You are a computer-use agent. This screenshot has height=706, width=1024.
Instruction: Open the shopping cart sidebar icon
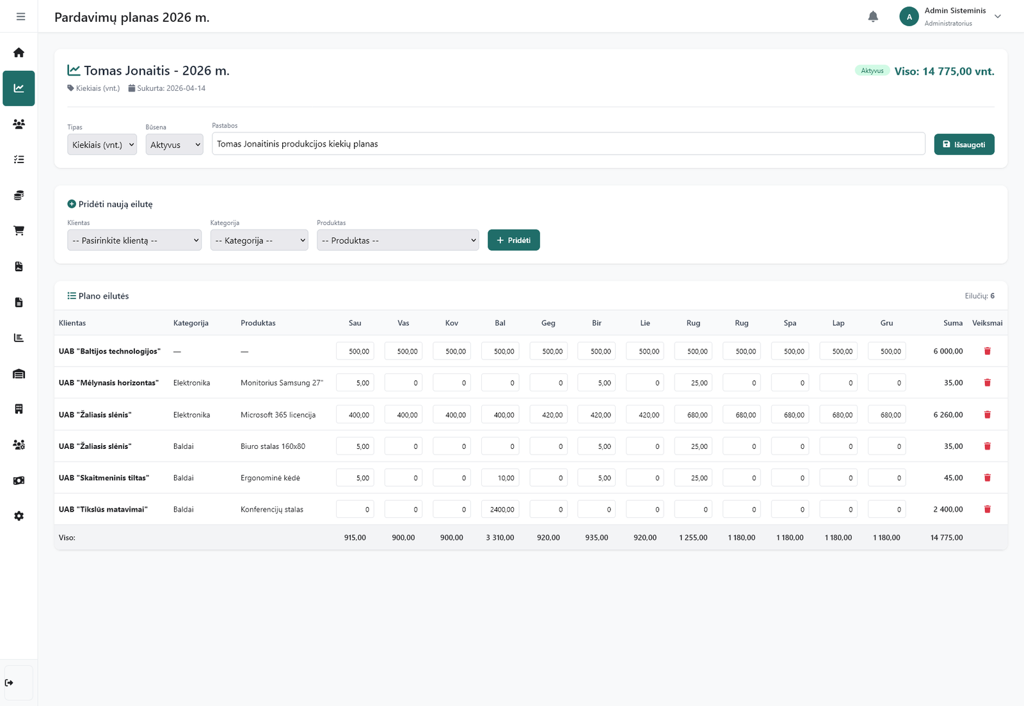pyautogui.click(x=19, y=231)
